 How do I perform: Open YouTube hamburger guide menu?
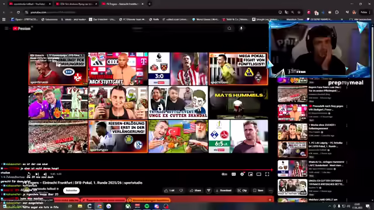(x=6, y=29)
